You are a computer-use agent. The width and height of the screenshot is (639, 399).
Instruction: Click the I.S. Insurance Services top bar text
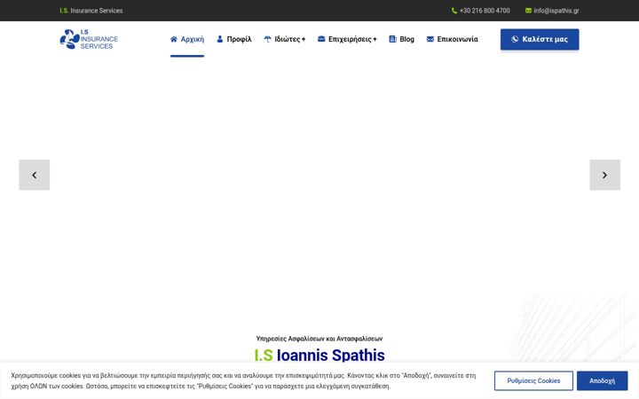coord(91,11)
